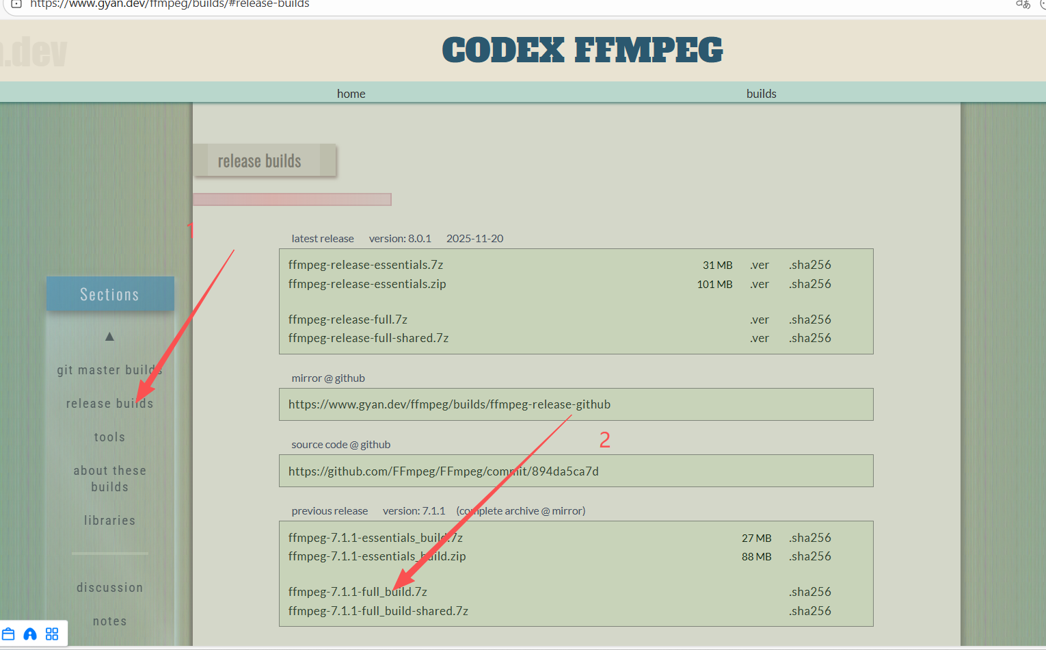
Task: Click the 88 MB size text
Action: pyautogui.click(x=756, y=557)
